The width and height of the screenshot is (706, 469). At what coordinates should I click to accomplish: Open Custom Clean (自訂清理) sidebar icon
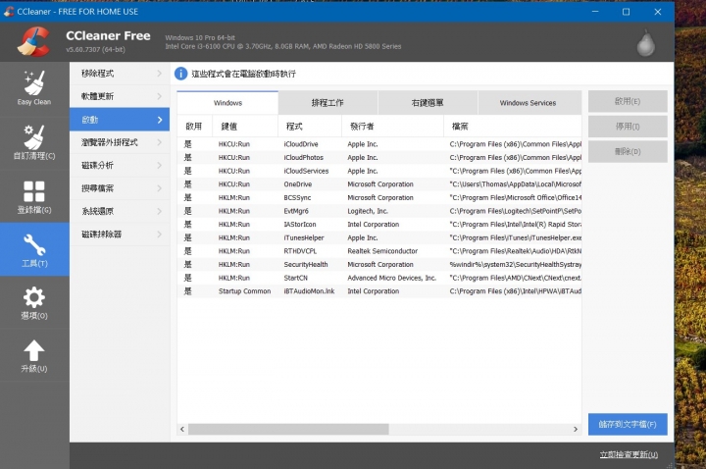pos(34,142)
